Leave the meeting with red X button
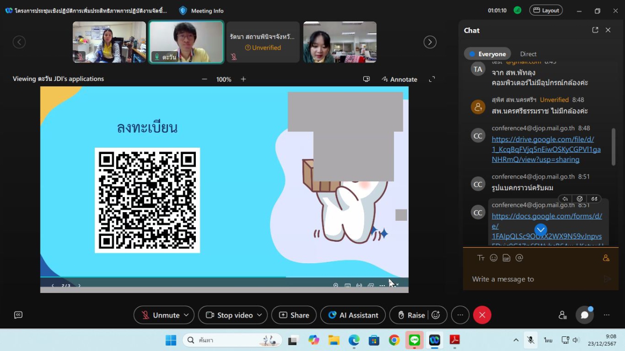Screen dimensions: 625x351 482,315
